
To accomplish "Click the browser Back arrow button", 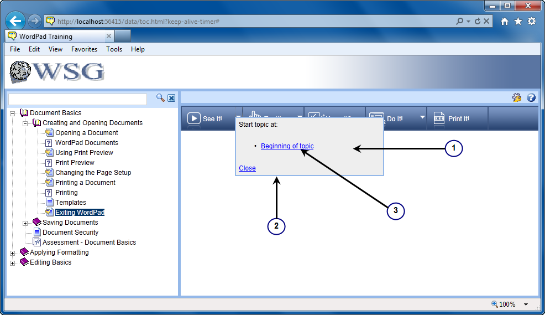I will pyautogui.click(x=15, y=21).
